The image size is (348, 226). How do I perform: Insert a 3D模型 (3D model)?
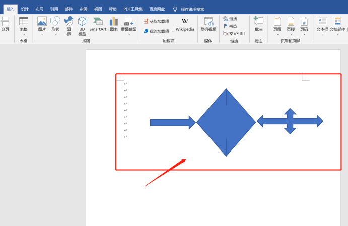point(82,23)
